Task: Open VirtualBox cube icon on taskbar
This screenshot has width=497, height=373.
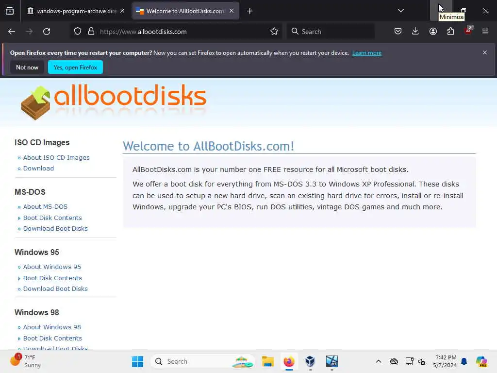Action: (310, 361)
